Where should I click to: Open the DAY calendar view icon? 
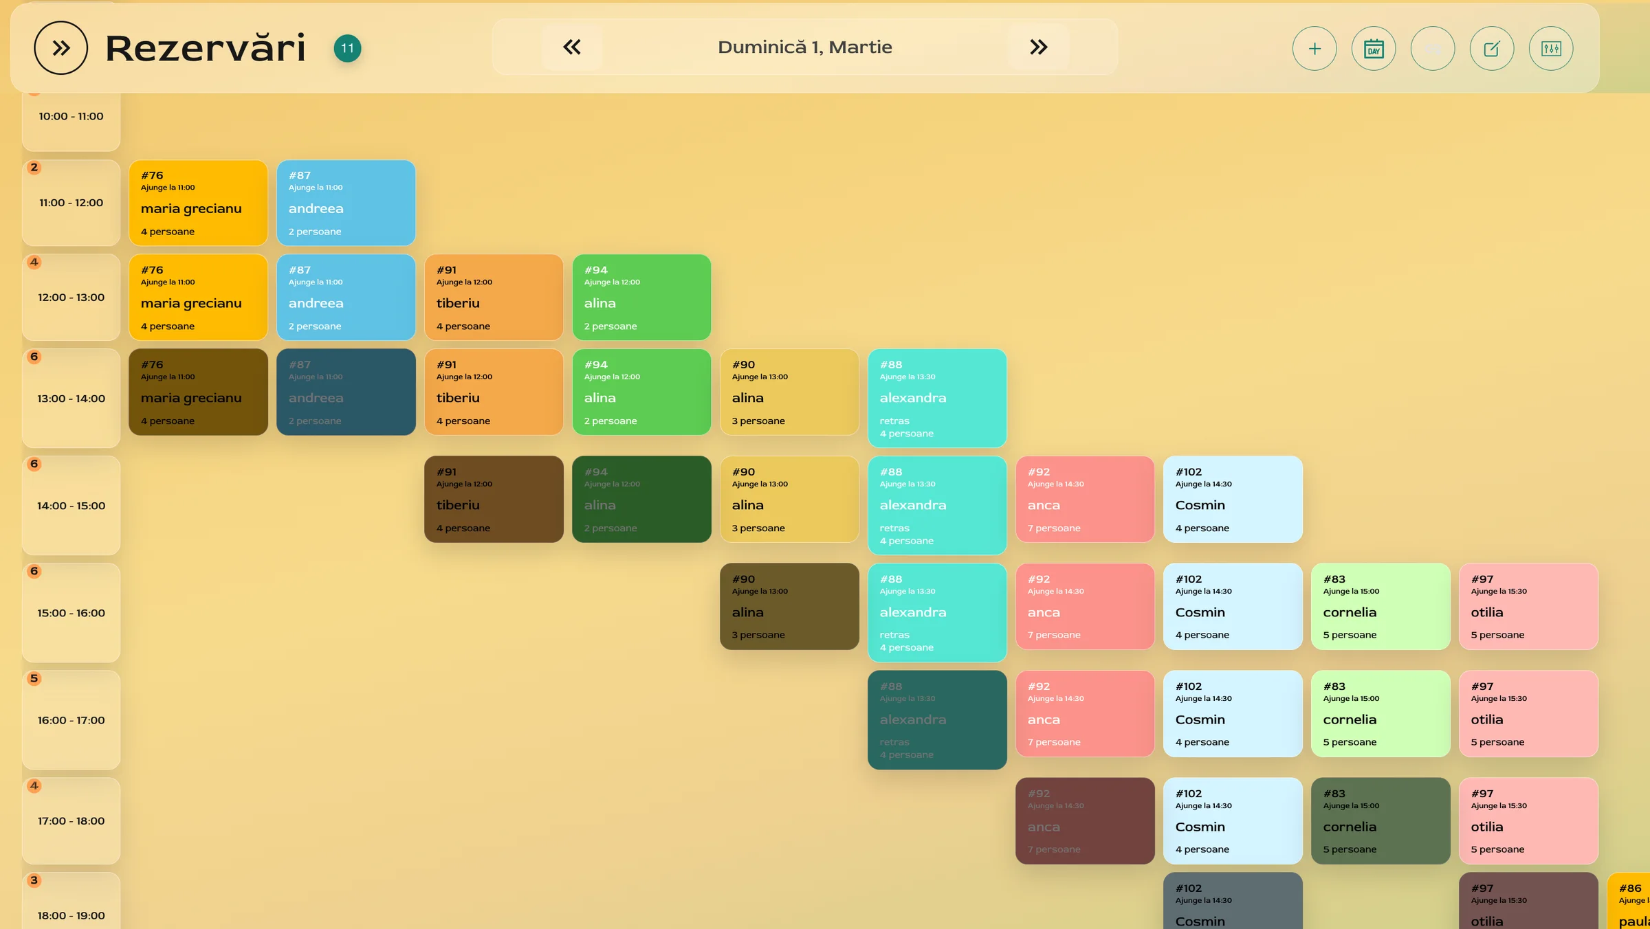tap(1374, 49)
